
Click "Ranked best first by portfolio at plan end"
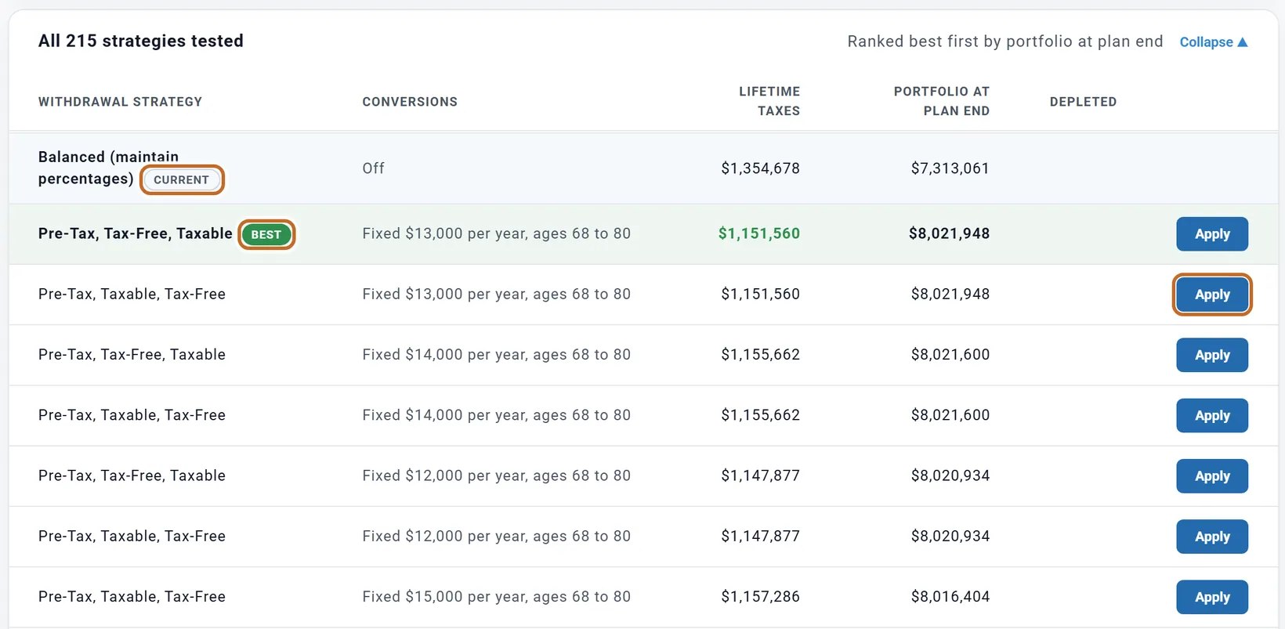(1005, 42)
